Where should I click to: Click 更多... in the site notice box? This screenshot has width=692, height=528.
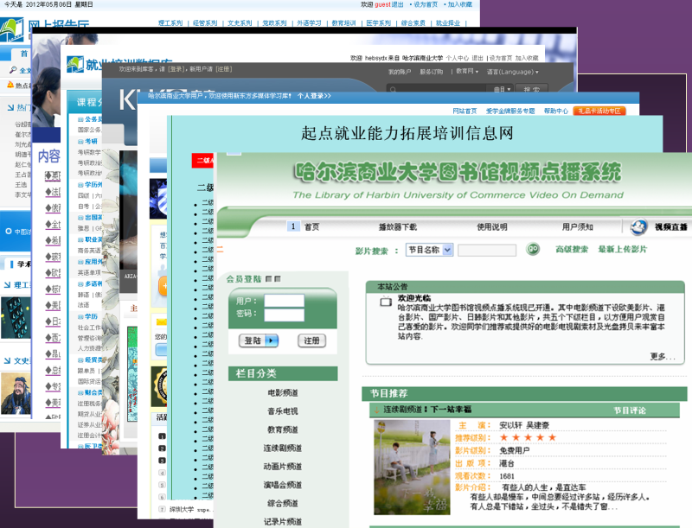[663, 357]
